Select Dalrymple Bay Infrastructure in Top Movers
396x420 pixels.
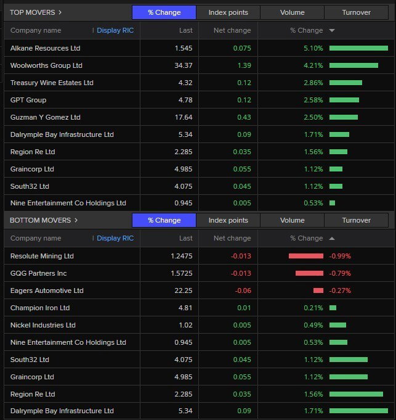pyautogui.click(x=62, y=134)
